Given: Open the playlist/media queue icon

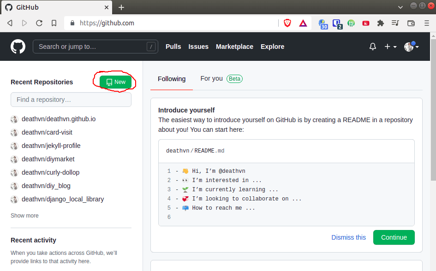Looking at the screenshot, I should 395,23.
